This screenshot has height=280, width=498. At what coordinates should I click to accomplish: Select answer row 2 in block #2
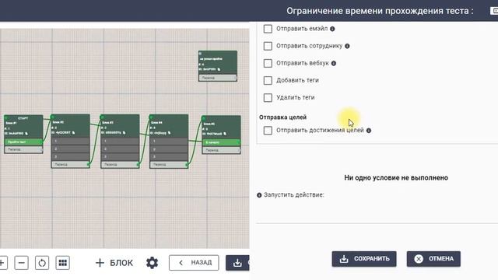71,149
